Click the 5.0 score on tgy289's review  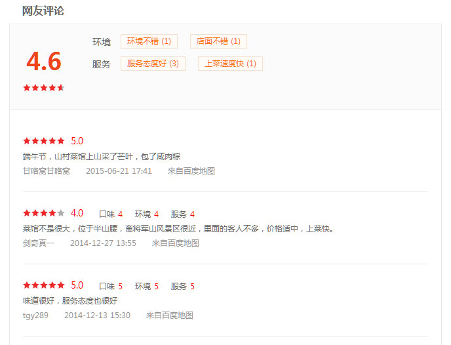pos(77,285)
